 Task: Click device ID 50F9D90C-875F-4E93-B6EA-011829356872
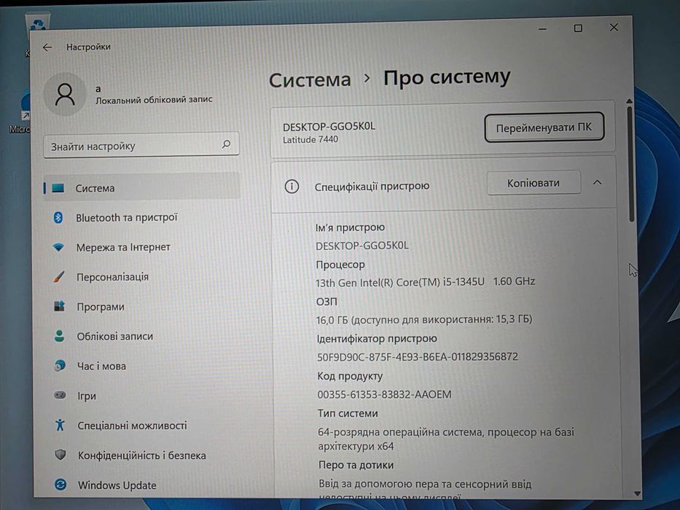coord(417,357)
